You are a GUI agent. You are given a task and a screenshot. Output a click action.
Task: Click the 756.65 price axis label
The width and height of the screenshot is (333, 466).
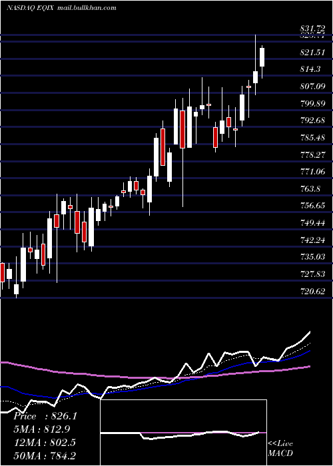click(x=312, y=205)
